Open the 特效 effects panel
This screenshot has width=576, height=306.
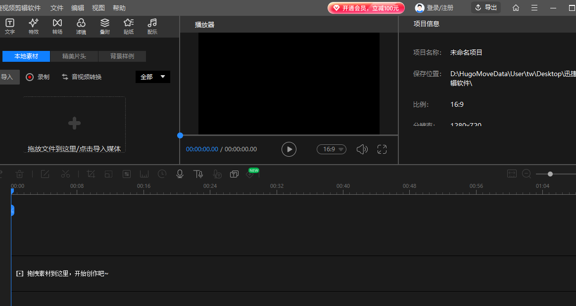coord(34,26)
